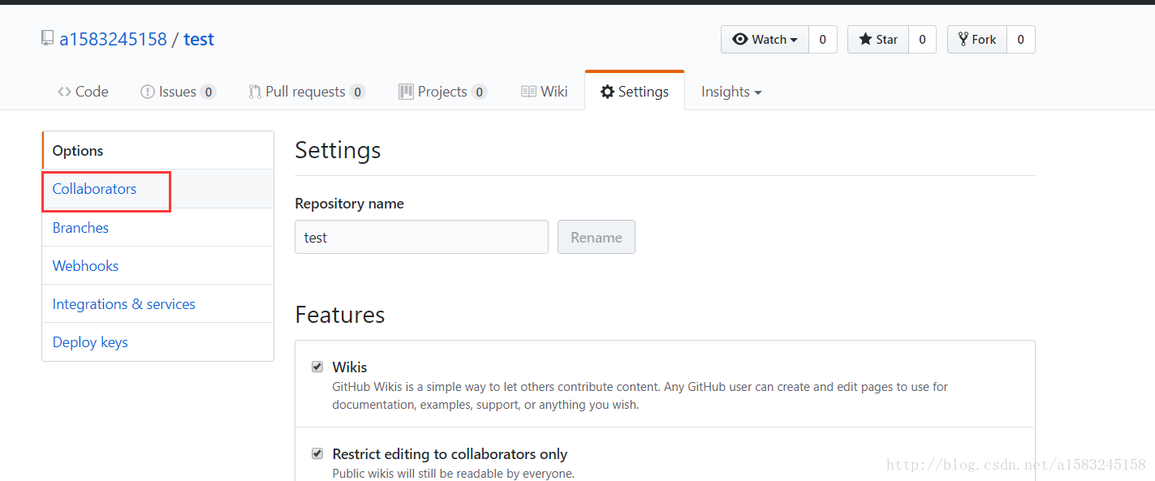Click the Settings gear icon
This screenshot has width=1155, height=481.
[607, 92]
